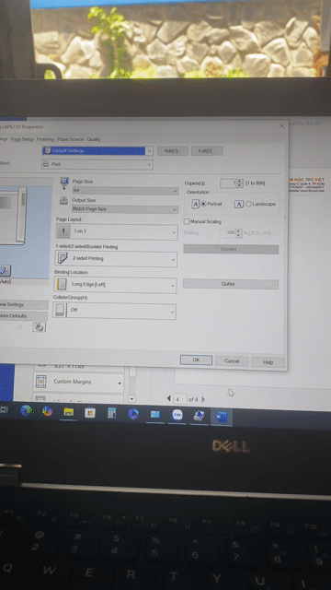This screenshot has height=590, width=331.
Task: Go to the next page arrow in preview
Action: pos(203,399)
